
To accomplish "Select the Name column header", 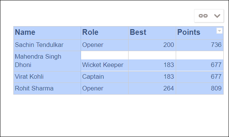I will 47,33.
